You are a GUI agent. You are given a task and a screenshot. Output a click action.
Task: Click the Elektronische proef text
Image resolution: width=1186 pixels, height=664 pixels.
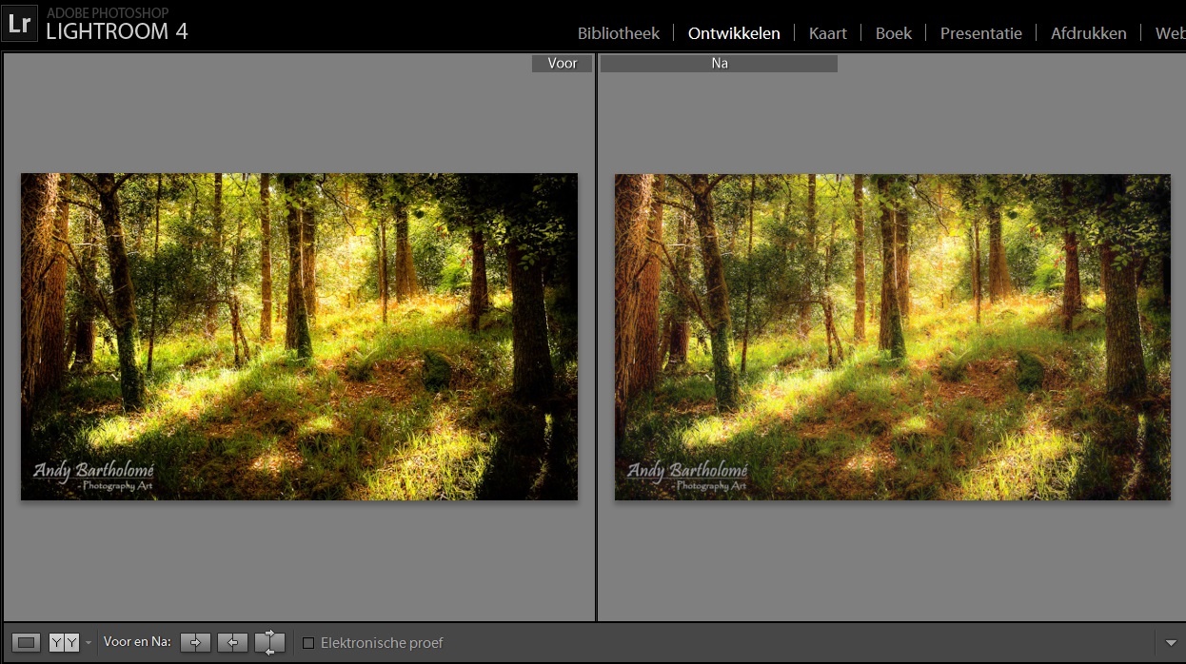pyautogui.click(x=382, y=643)
